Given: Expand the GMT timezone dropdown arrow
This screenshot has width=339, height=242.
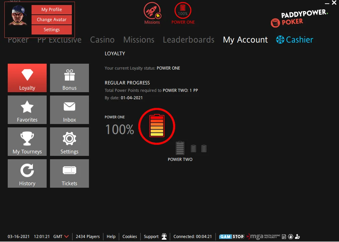Looking at the screenshot, I should 66,237.
